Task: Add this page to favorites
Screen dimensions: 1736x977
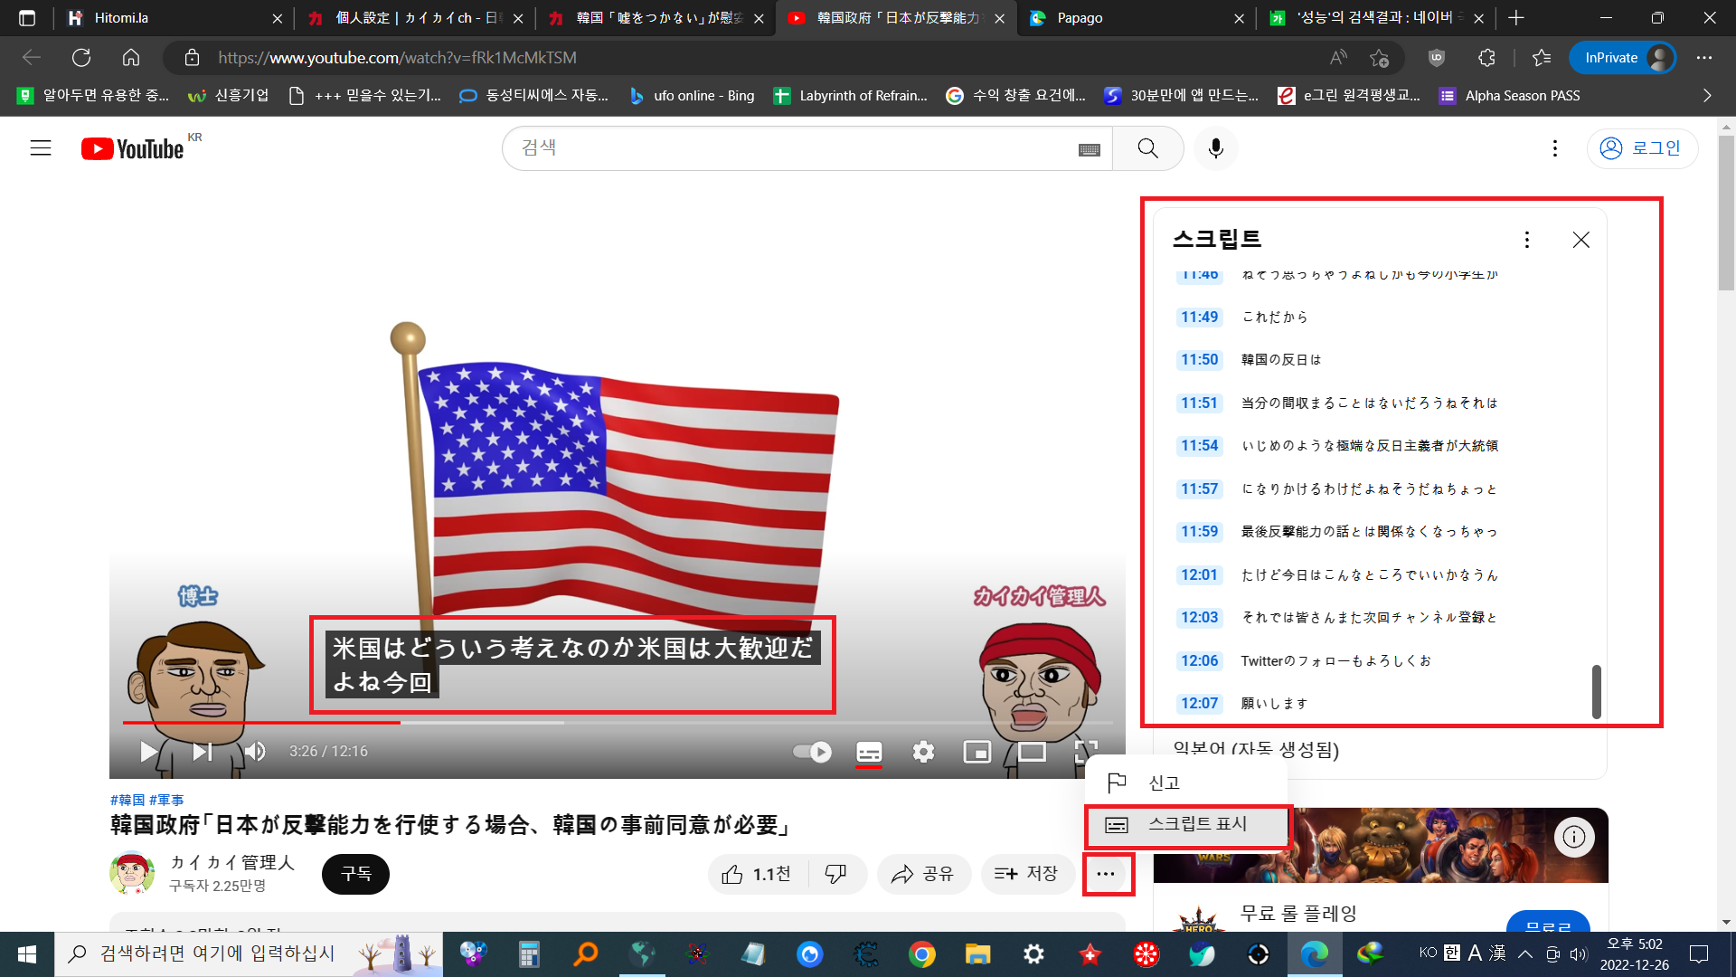Action: point(1379,58)
